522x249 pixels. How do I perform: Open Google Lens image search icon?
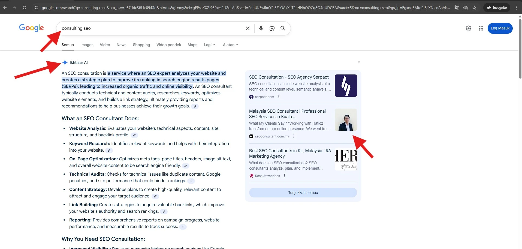pos(272,28)
